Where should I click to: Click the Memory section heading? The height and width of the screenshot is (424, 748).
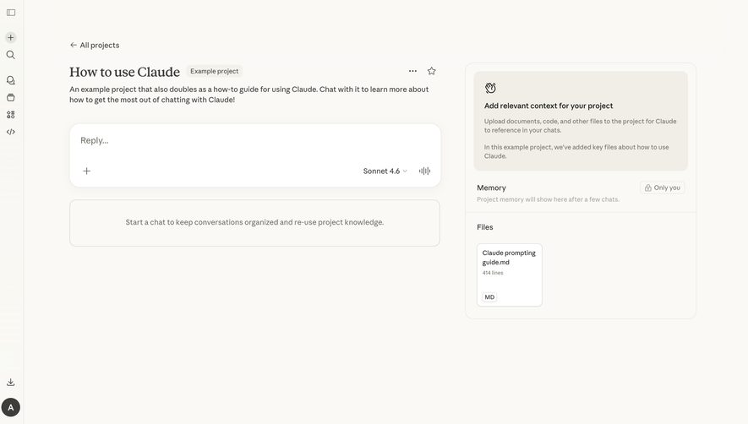491,188
